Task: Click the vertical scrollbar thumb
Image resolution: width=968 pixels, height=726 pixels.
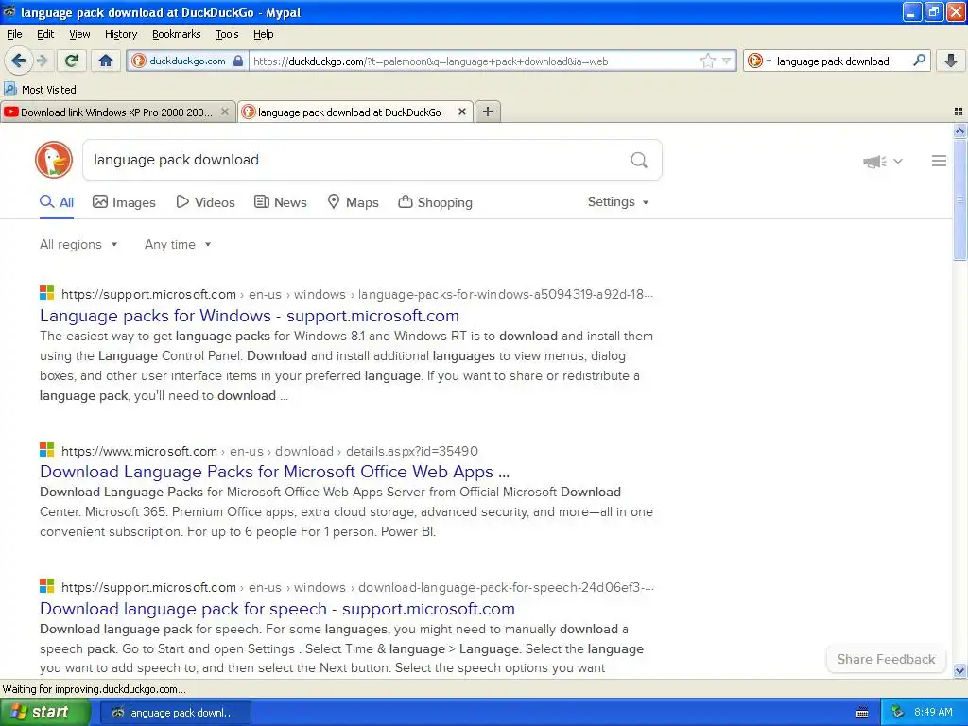Action: (x=959, y=199)
